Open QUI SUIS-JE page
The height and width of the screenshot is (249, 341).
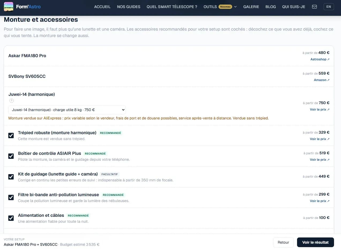click(294, 7)
